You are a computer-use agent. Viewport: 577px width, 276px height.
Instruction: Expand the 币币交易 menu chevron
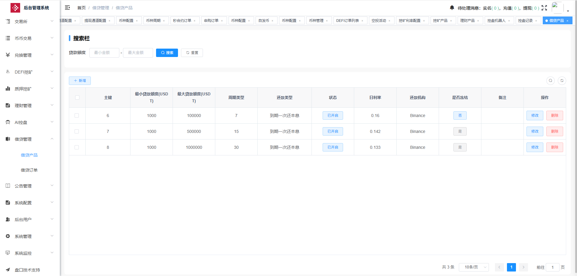[x=52, y=38]
